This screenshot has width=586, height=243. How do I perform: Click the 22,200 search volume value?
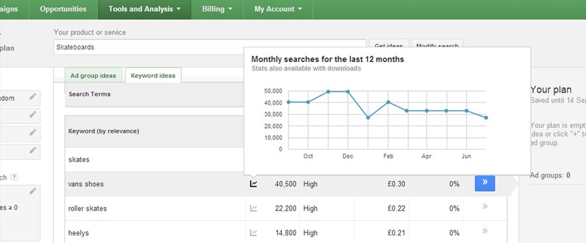pos(286,208)
